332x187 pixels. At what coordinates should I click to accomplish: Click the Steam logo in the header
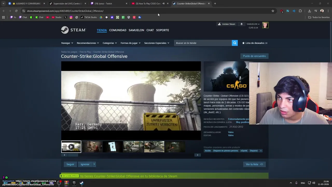[x=73, y=30]
